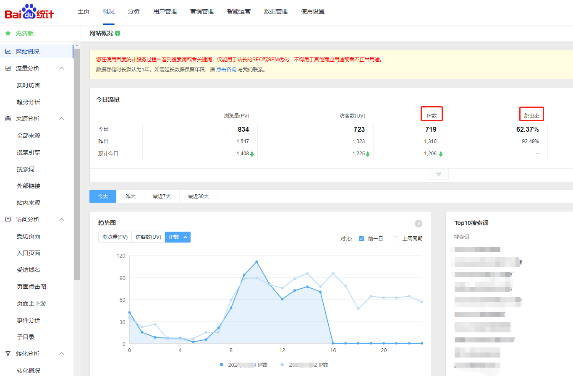Viewport: 573px width, 376px height.
Task: Open the IP数 metric dropdown
Action: (x=178, y=237)
